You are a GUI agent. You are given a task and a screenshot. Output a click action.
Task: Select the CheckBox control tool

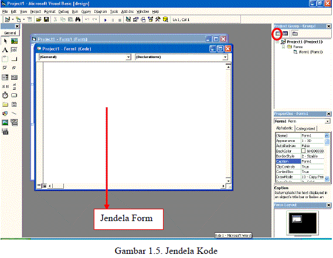(5, 68)
